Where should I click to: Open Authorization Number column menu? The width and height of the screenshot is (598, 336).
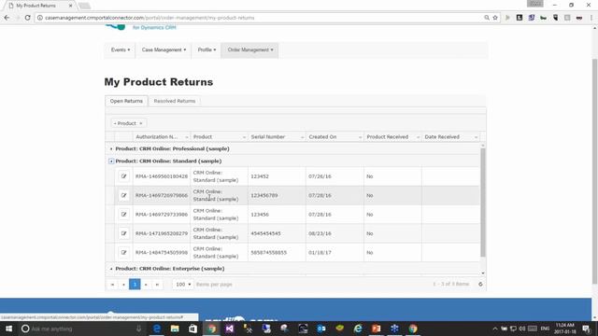pyautogui.click(x=187, y=137)
